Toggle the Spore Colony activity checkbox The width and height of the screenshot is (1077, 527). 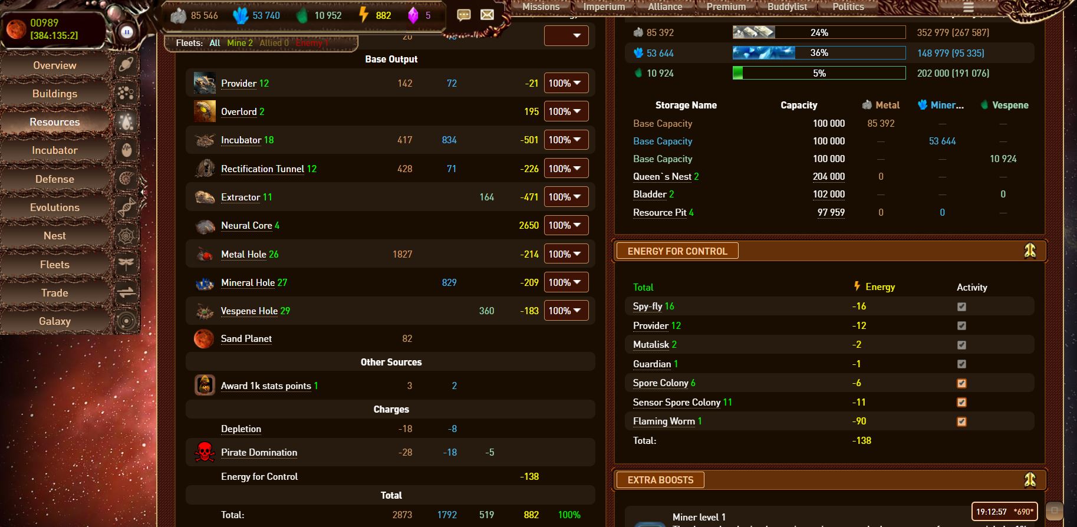(961, 383)
